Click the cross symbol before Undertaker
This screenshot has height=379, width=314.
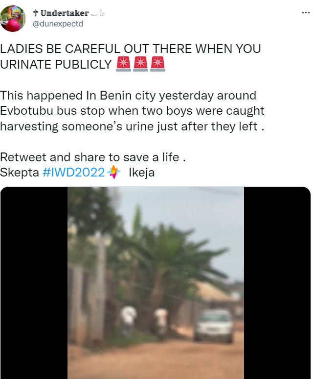pyautogui.click(x=36, y=13)
